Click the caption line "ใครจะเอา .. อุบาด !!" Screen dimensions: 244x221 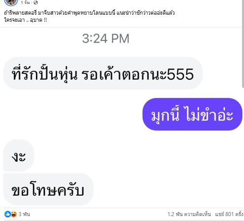[26, 20]
